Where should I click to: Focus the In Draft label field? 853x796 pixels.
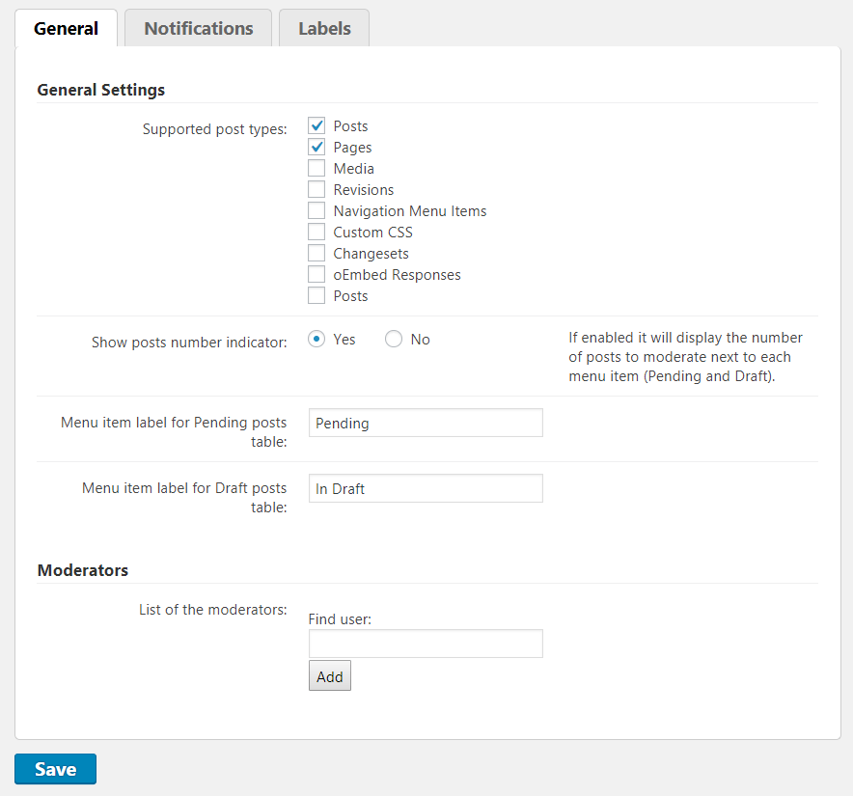[426, 488]
